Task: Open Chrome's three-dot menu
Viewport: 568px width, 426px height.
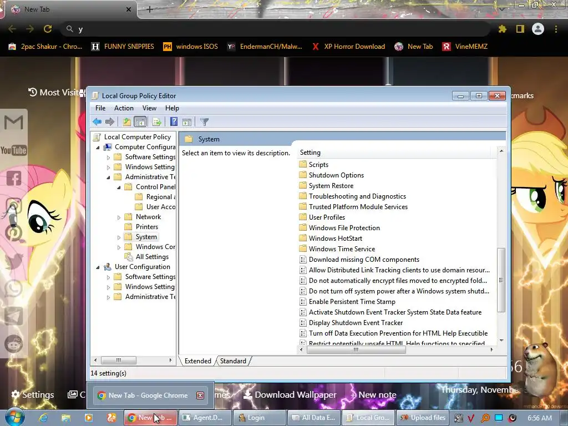Action: pos(556,29)
